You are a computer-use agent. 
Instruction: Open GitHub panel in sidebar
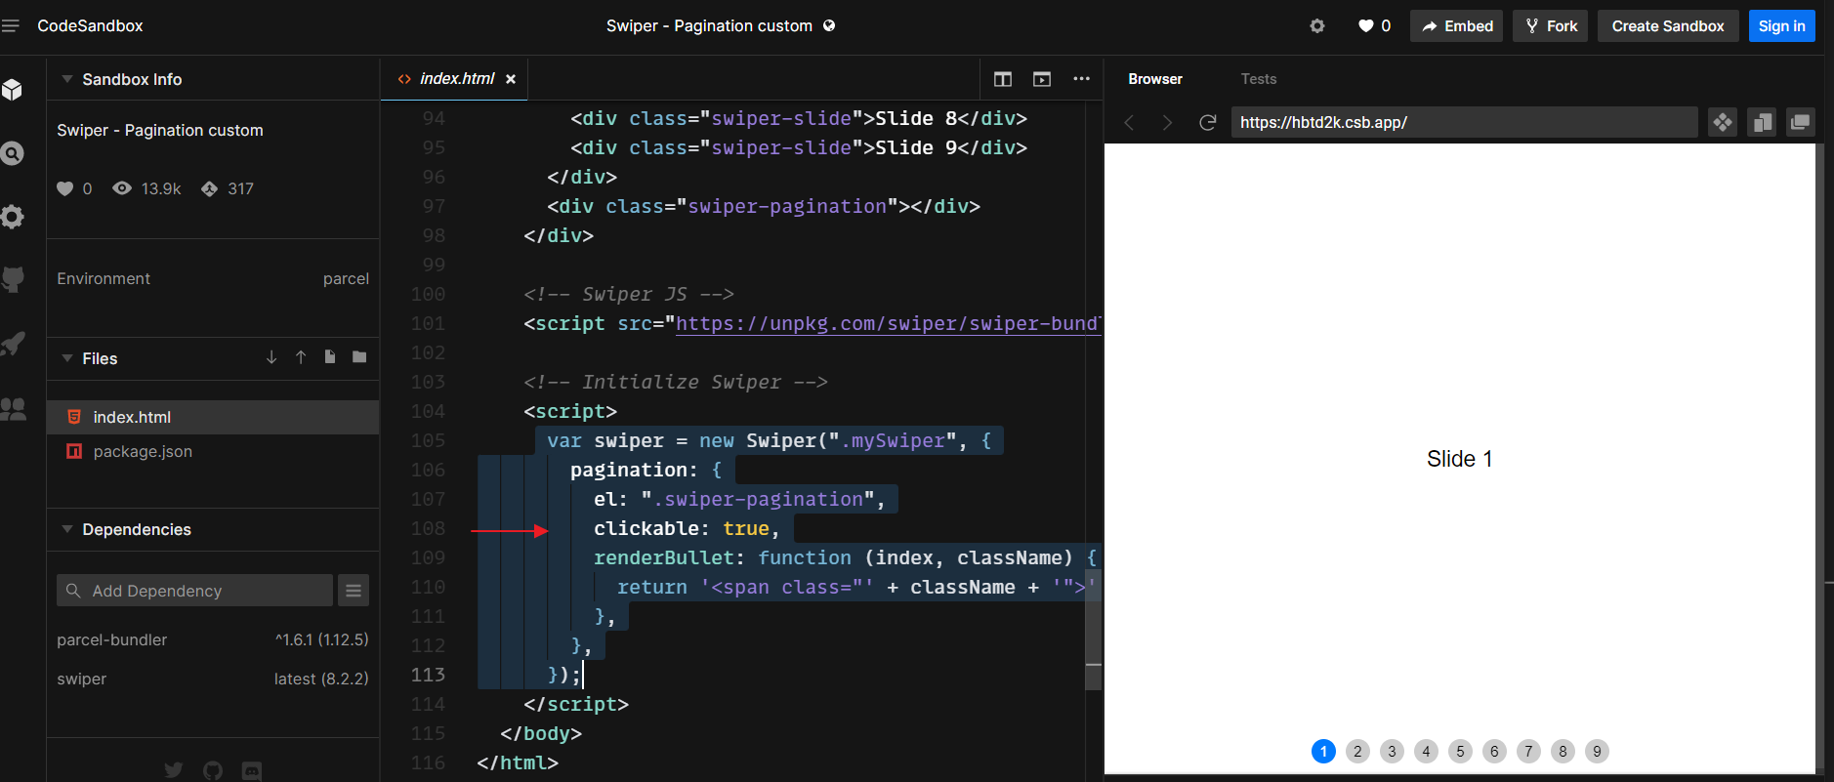coord(13,280)
